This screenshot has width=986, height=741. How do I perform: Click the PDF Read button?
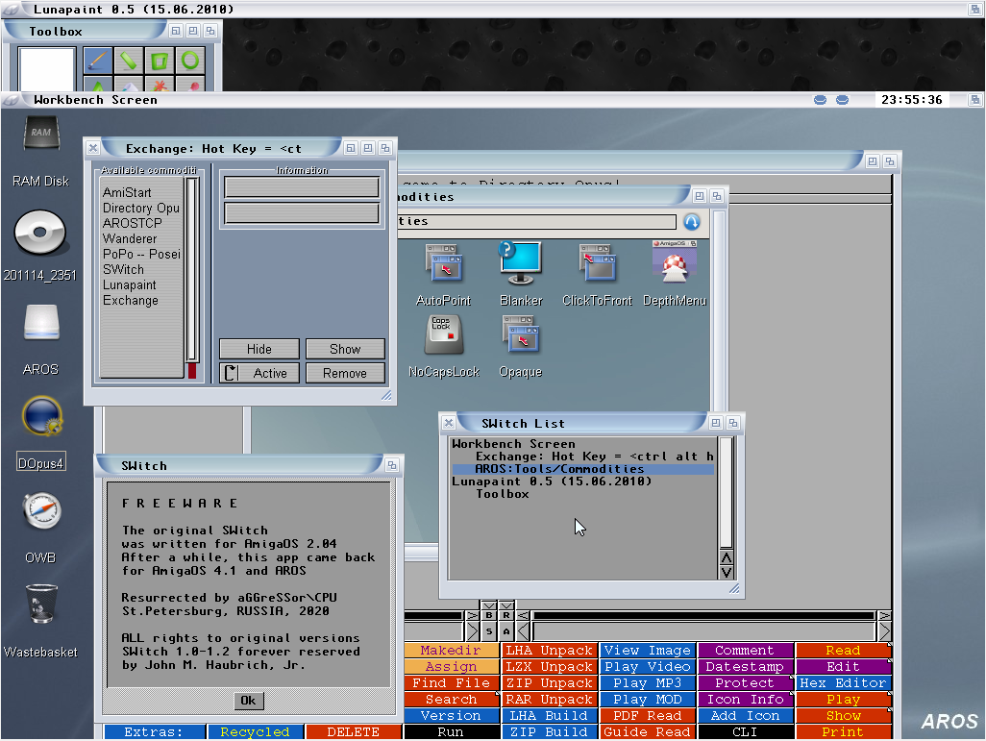[647, 716]
